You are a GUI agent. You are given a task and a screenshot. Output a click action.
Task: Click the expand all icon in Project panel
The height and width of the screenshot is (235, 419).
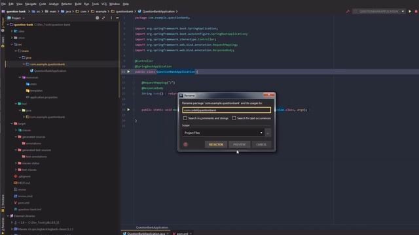pos(103,18)
